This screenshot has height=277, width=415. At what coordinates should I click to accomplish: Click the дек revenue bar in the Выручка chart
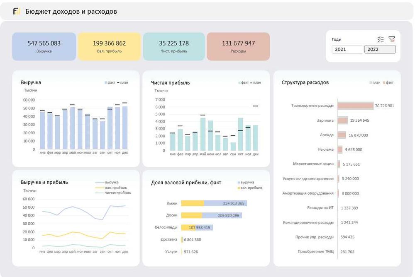point(125,128)
